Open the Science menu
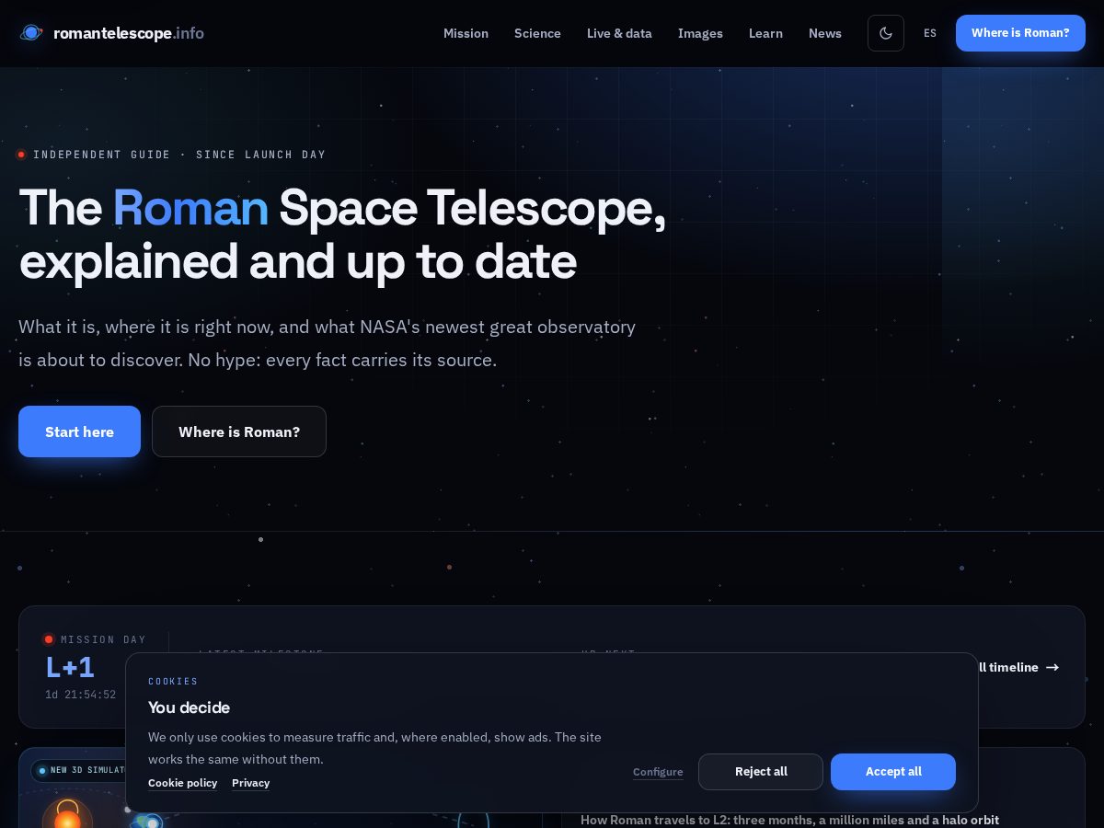This screenshot has height=828, width=1104. (x=537, y=33)
